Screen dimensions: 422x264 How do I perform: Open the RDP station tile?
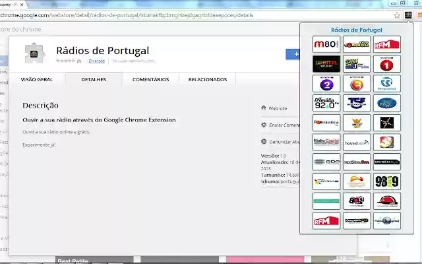tap(326, 162)
